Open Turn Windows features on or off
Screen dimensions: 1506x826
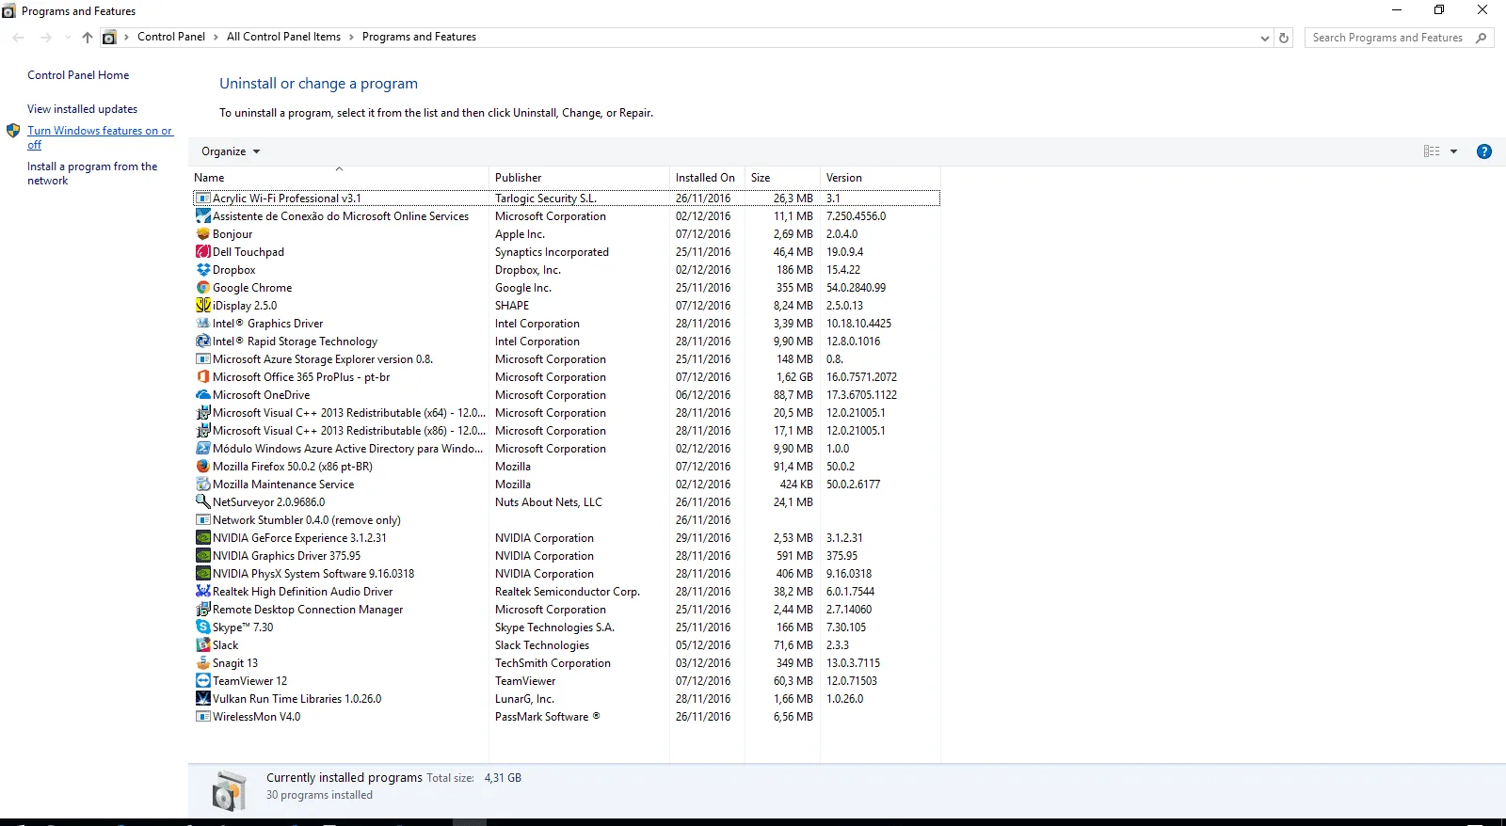100,137
